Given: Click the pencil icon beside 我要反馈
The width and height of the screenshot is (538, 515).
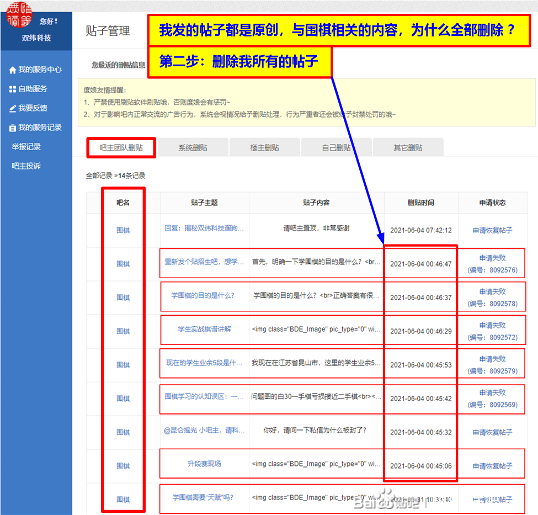Looking at the screenshot, I should pyautogui.click(x=13, y=108).
